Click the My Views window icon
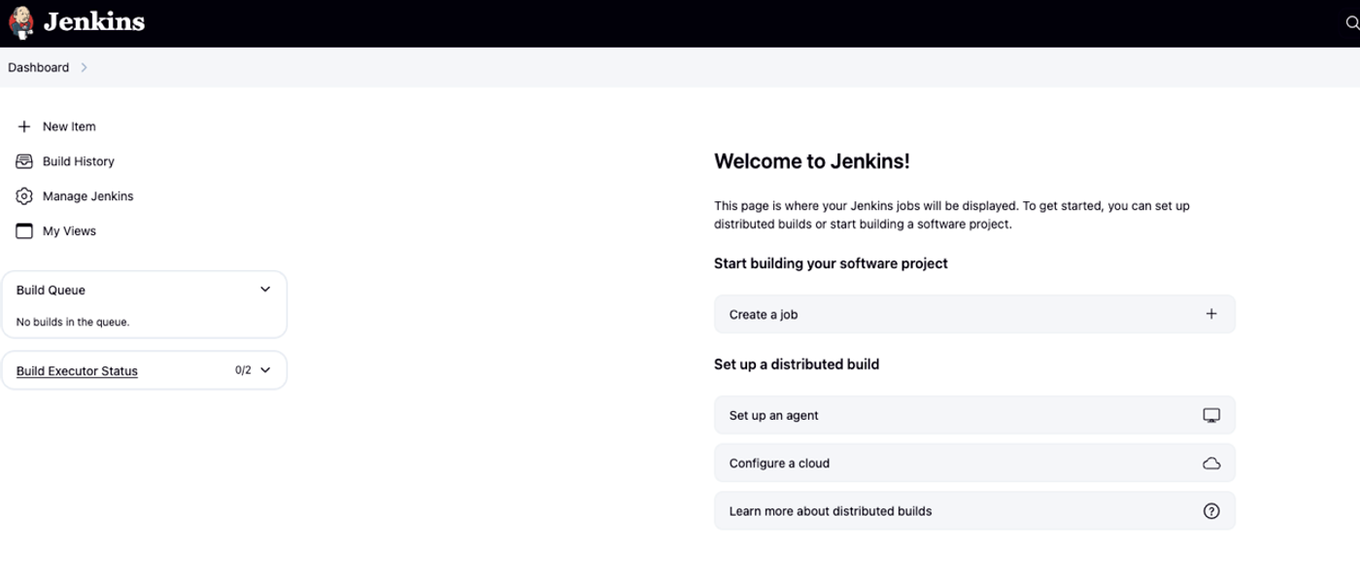Image resolution: width=1360 pixels, height=587 pixels. coord(24,231)
